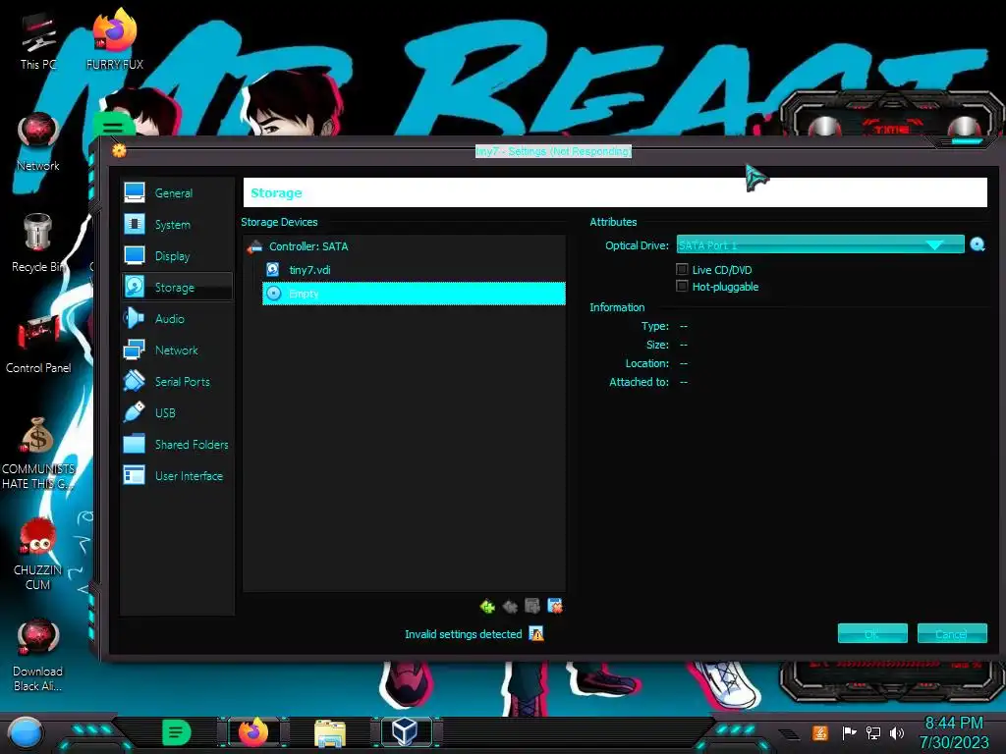Open This PC desktop icon

coord(38,41)
